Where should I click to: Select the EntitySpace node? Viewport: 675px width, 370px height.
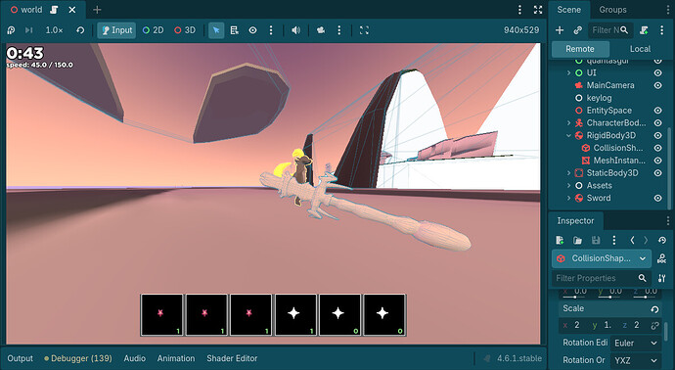click(x=609, y=111)
